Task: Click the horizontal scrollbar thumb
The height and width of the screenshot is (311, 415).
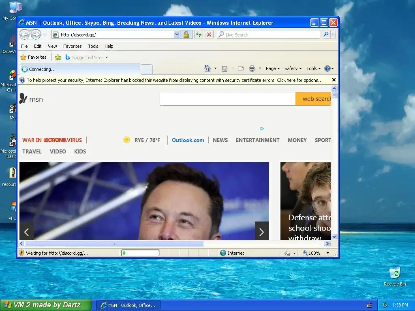Action: 115,243
